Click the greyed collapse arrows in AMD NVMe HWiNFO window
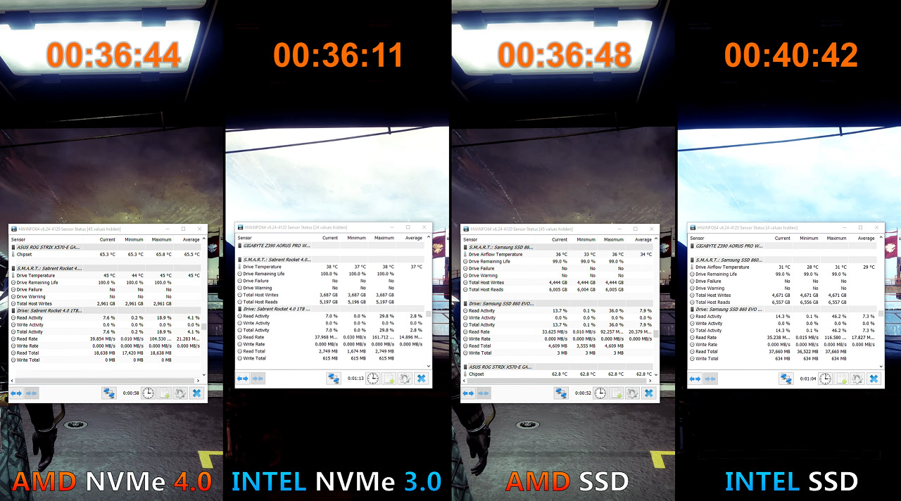 [32, 393]
